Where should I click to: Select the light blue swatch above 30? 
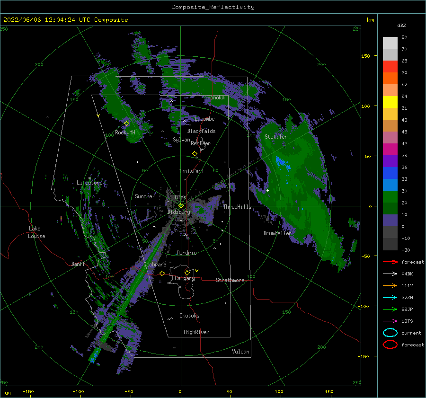tap(390, 185)
